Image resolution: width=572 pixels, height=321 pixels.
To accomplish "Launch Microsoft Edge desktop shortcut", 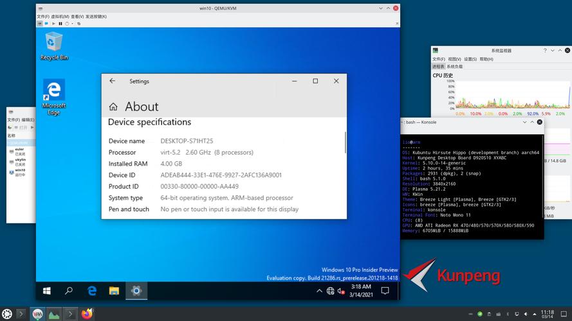I will pyautogui.click(x=53, y=97).
